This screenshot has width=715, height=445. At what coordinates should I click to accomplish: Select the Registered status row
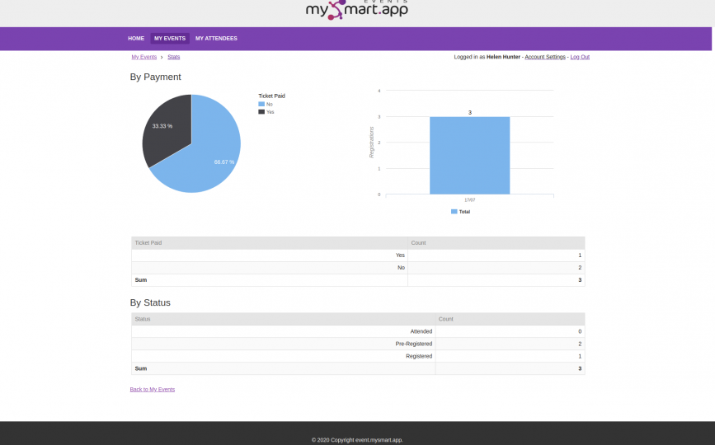[x=358, y=356]
